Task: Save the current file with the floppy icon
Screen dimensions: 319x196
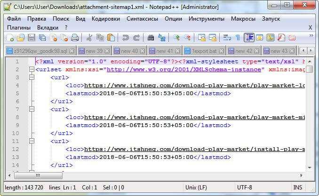Action: (x=32, y=38)
